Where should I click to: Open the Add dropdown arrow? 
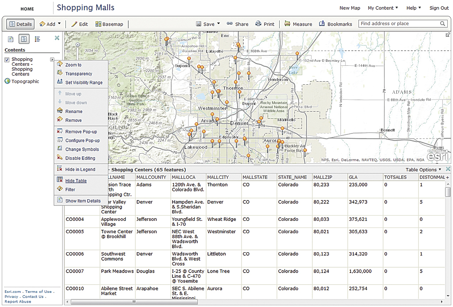59,24
